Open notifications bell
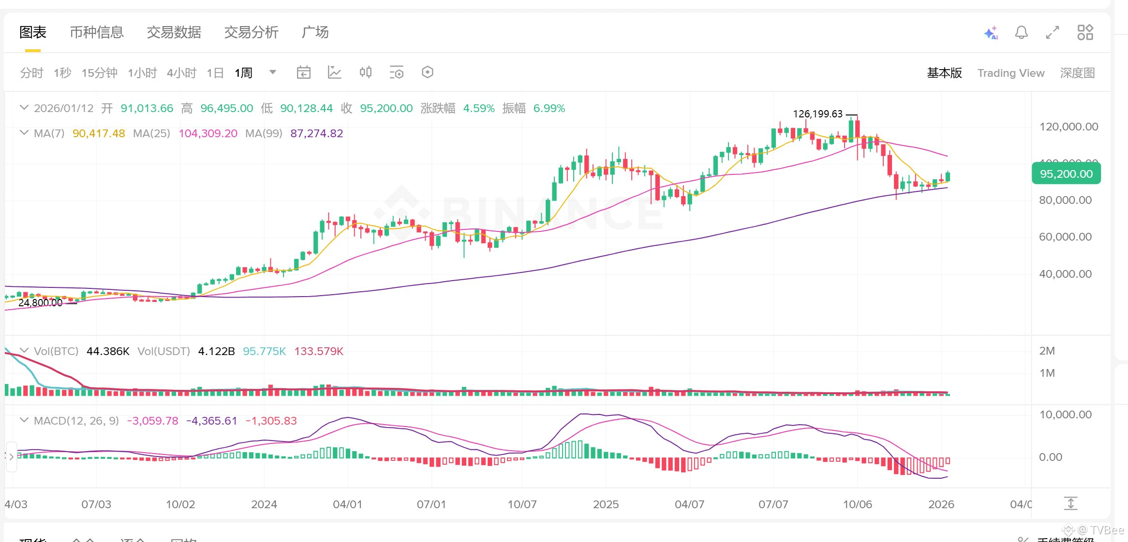1128x542 pixels. (x=1022, y=32)
